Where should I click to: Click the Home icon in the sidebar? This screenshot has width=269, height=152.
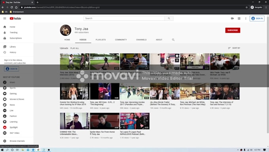click(5, 27)
